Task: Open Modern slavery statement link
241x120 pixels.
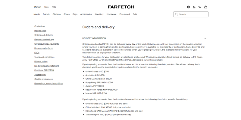Action: coord(47,66)
